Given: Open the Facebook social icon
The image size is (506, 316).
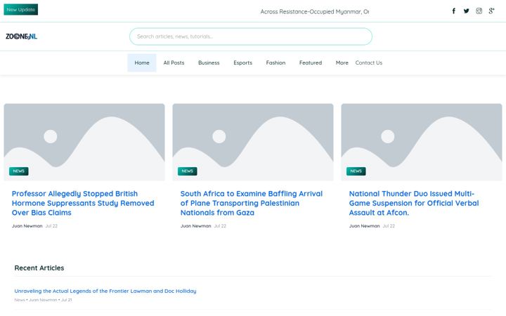Looking at the screenshot, I should (454, 11).
